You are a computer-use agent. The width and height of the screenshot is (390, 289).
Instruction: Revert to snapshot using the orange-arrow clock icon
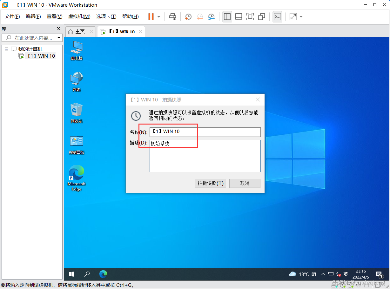click(200, 17)
